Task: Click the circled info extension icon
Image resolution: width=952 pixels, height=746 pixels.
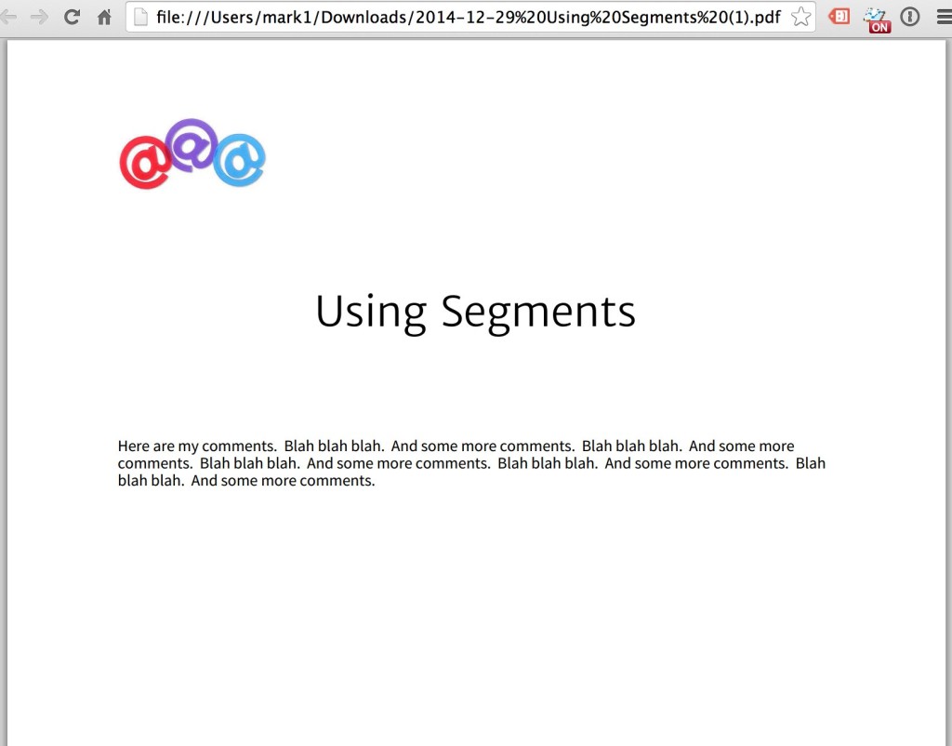Action: click(910, 17)
